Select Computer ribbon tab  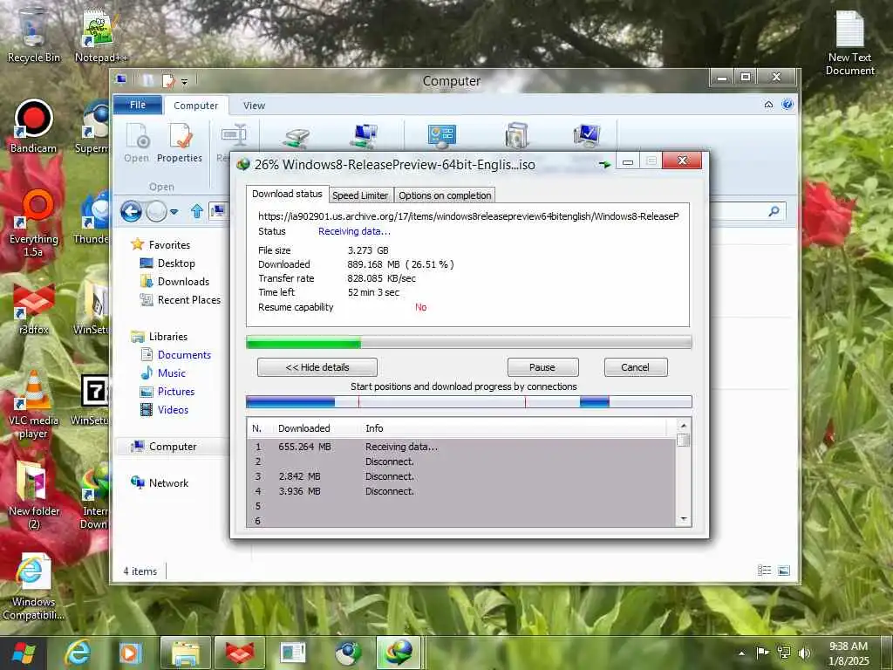196,106
